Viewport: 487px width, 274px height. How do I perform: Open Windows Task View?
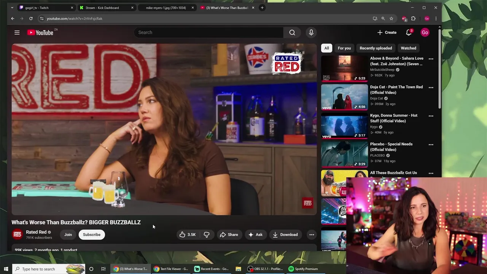(x=103, y=269)
